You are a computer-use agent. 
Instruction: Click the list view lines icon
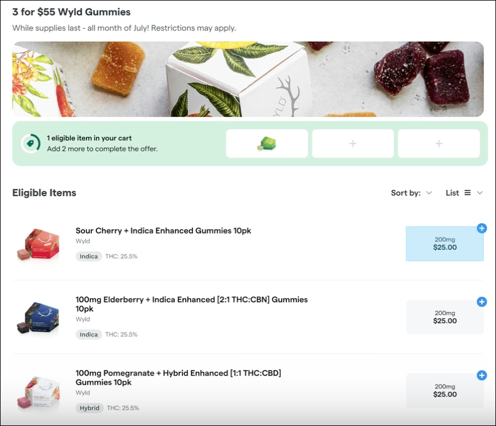pyautogui.click(x=467, y=193)
